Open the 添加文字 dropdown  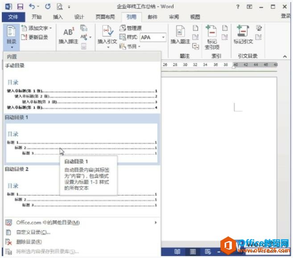point(37,28)
